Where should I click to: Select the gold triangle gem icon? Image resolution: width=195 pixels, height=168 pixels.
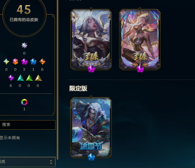[x=38, y=78]
